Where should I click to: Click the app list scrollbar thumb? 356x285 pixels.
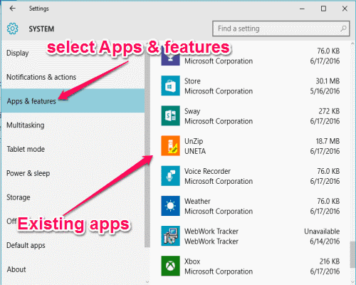pos(352,255)
